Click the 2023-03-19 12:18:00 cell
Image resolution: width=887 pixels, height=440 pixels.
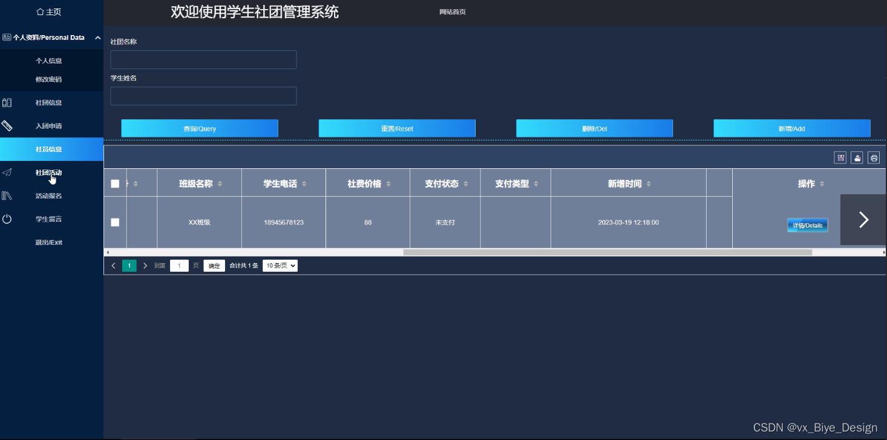click(x=629, y=222)
